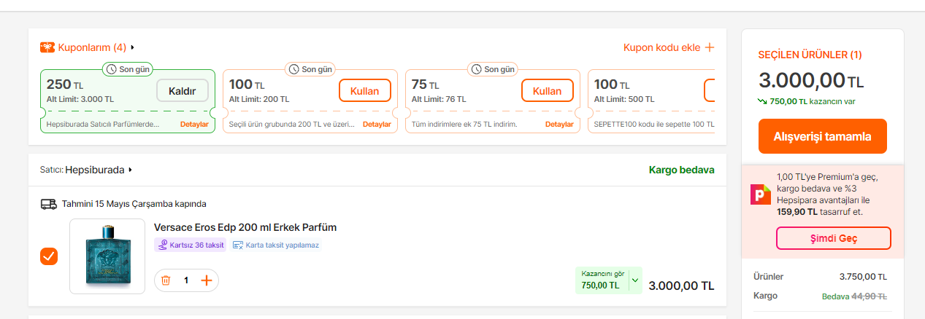The image size is (925, 319).
Task: Expand Kuponlarım (4) coupon list arrow
Action: pos(132,47)
